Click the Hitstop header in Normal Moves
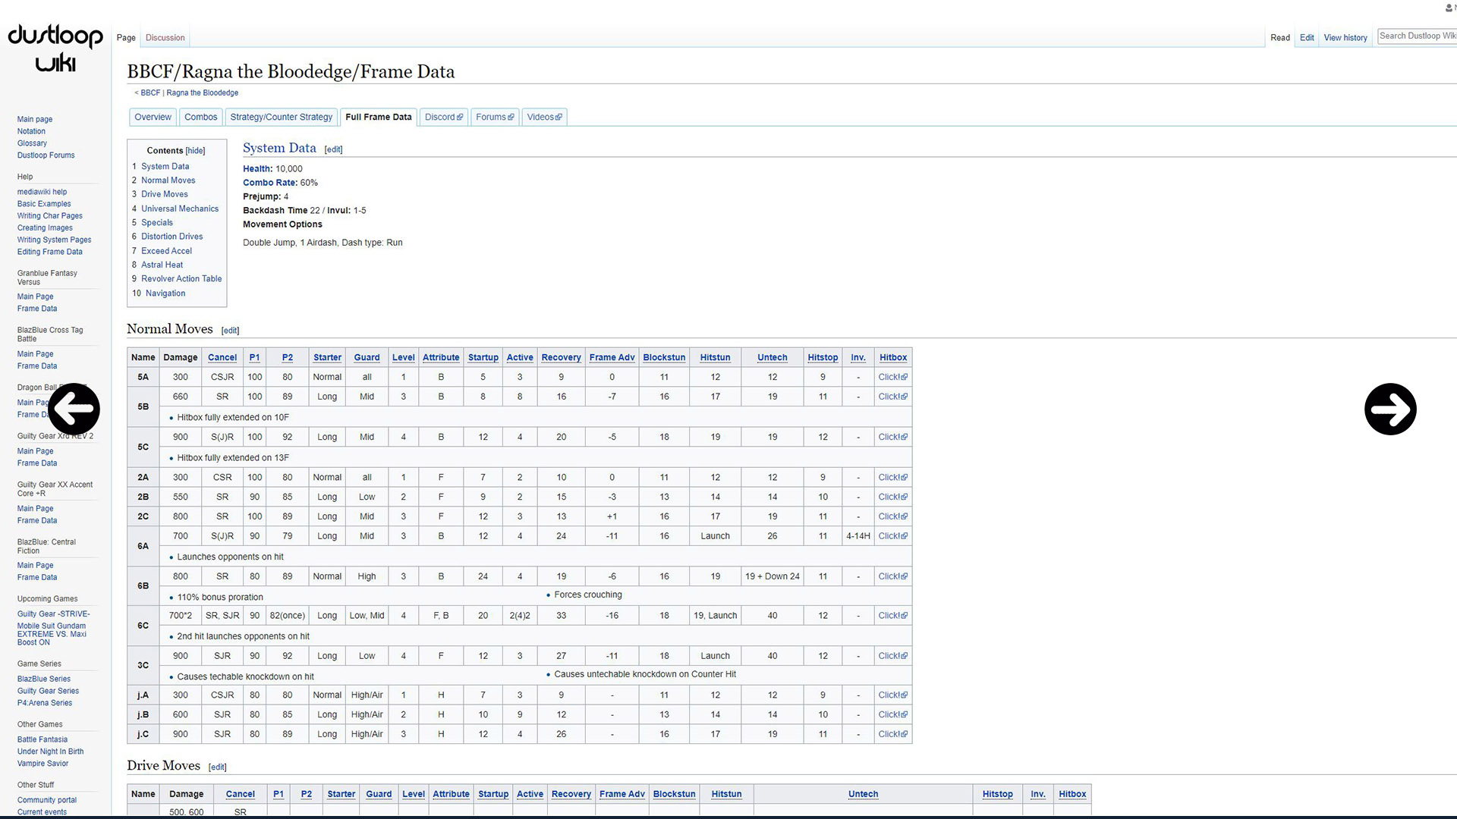Image resolution: width=1457 pixels, height=819 pixels. pos(823,357)
